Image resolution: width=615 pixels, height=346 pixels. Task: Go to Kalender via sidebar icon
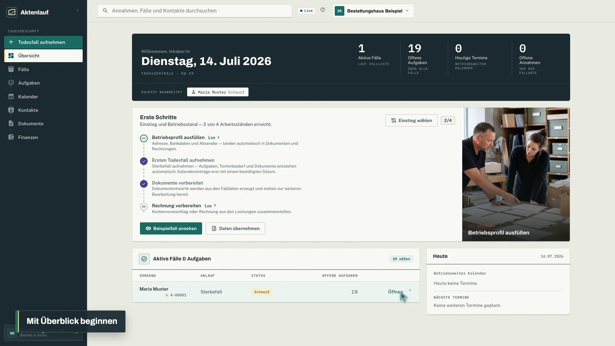pos(11,96)
